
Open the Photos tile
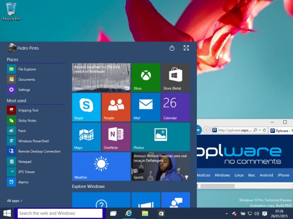click(161, 137)
